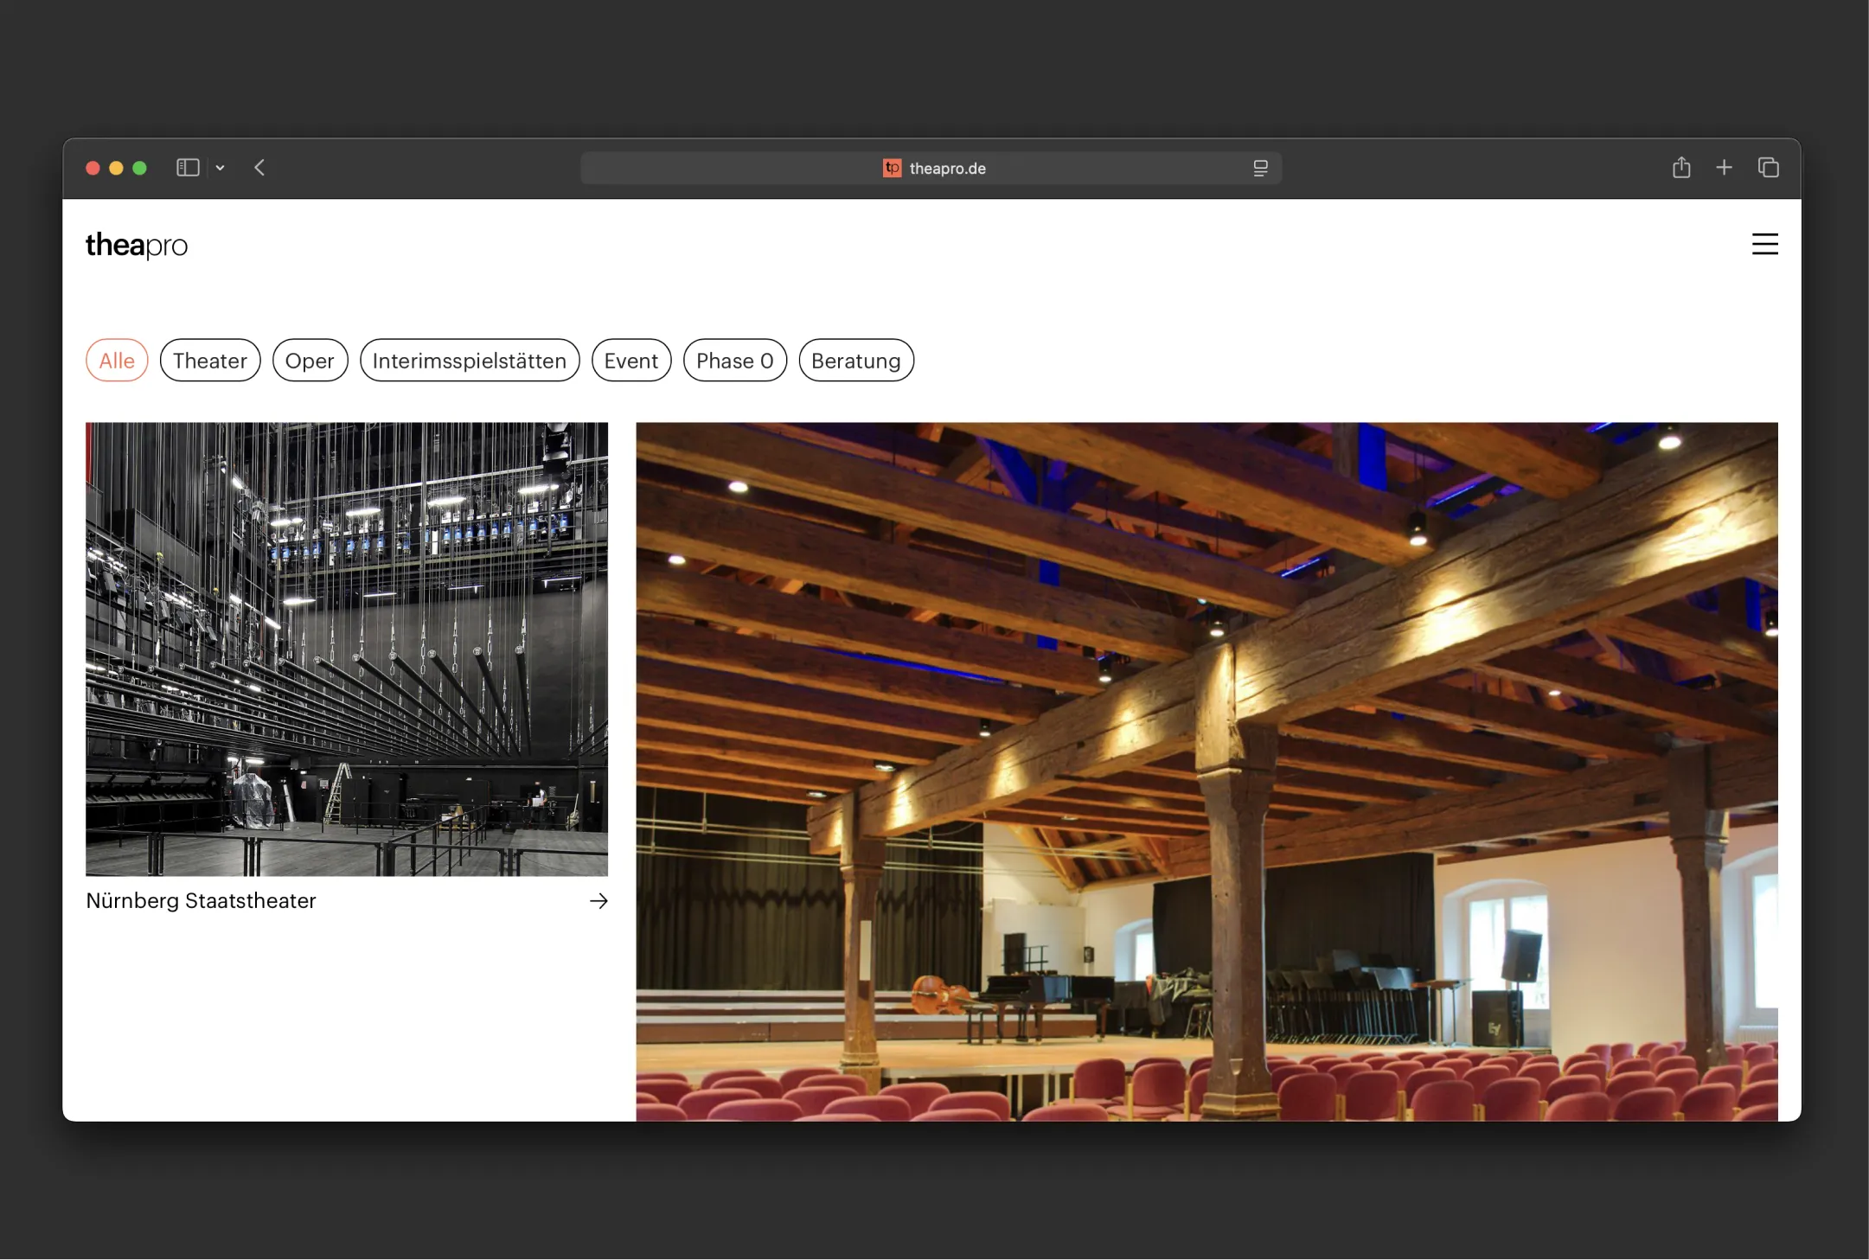1869x1260 pixels.
Task: Expand the sidebar dropdown chevron next to the panel icon
Action: pyautogui.click(x=220, y=168)
